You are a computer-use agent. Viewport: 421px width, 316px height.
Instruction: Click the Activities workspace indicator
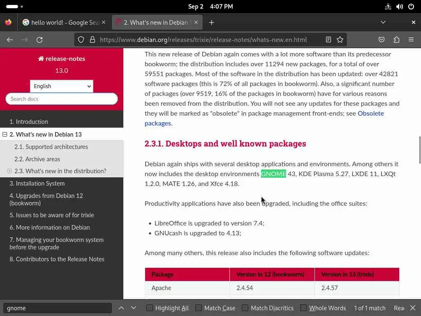(x=14, y=7)
